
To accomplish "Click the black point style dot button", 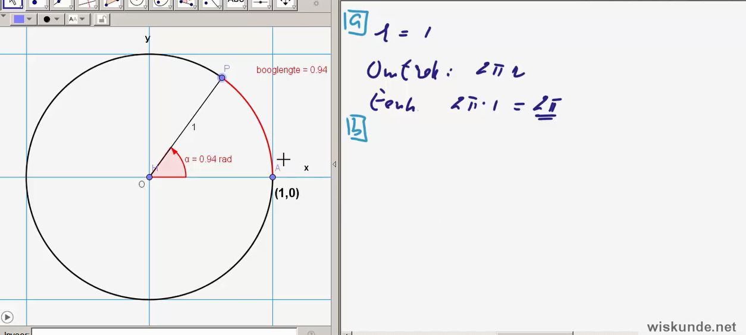I will tap(47, 19).
